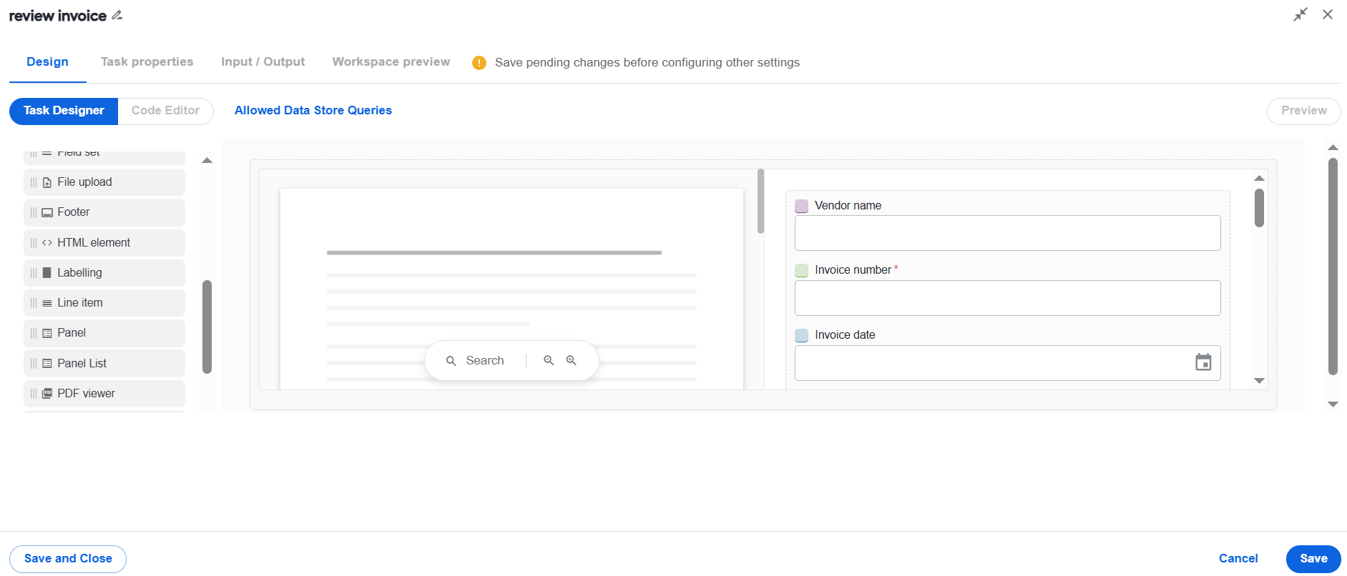Click Save and Close
Image resolution: width=1347 pixels, height=576 pixels.
point(68,559)
